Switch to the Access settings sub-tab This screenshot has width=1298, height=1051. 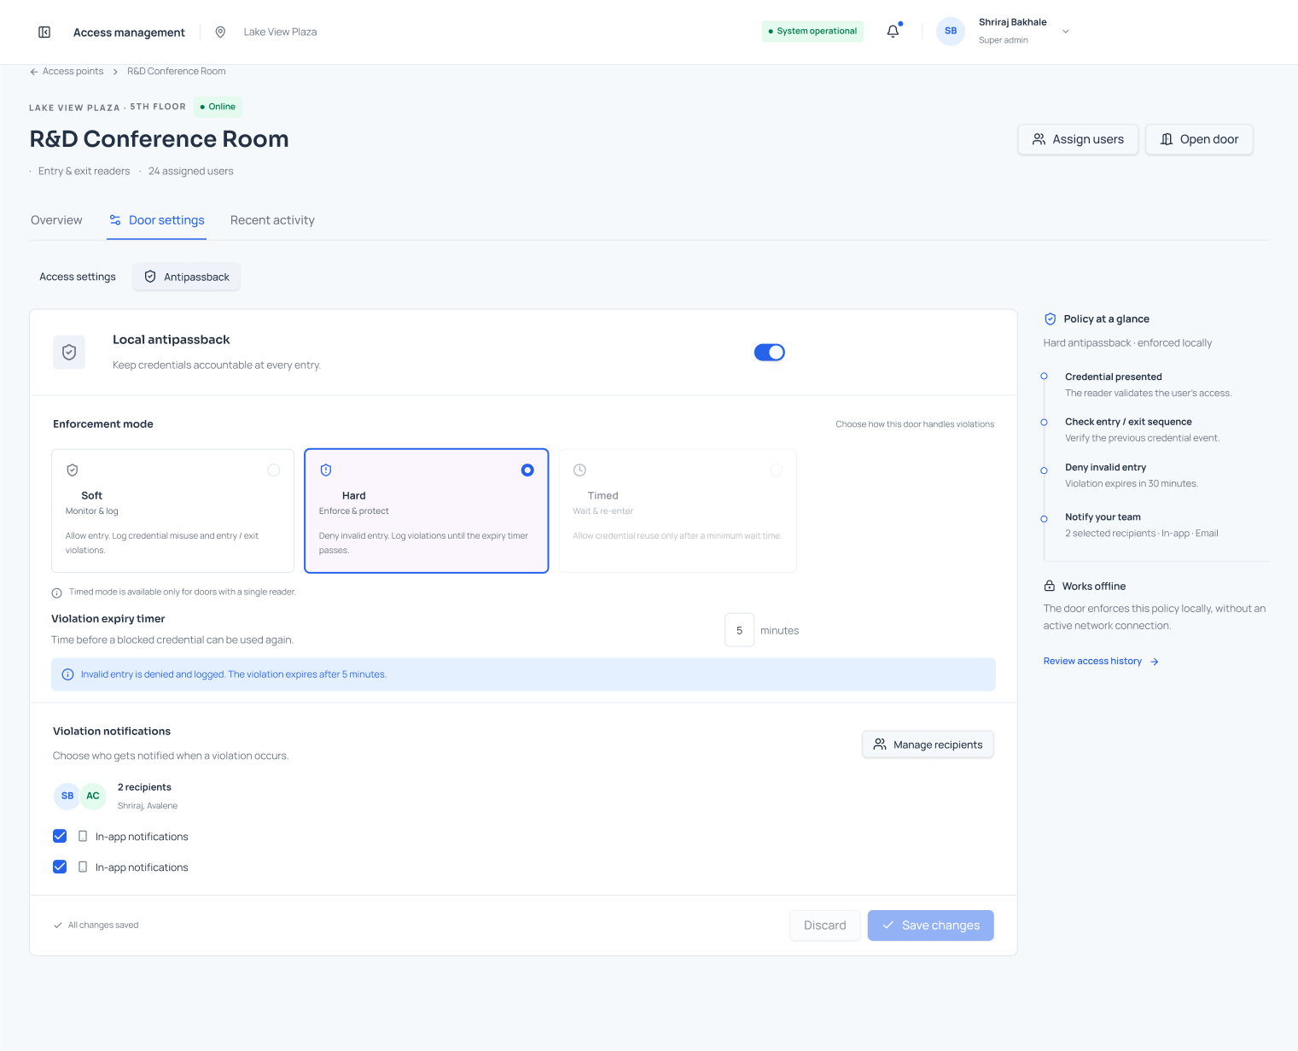78,277
